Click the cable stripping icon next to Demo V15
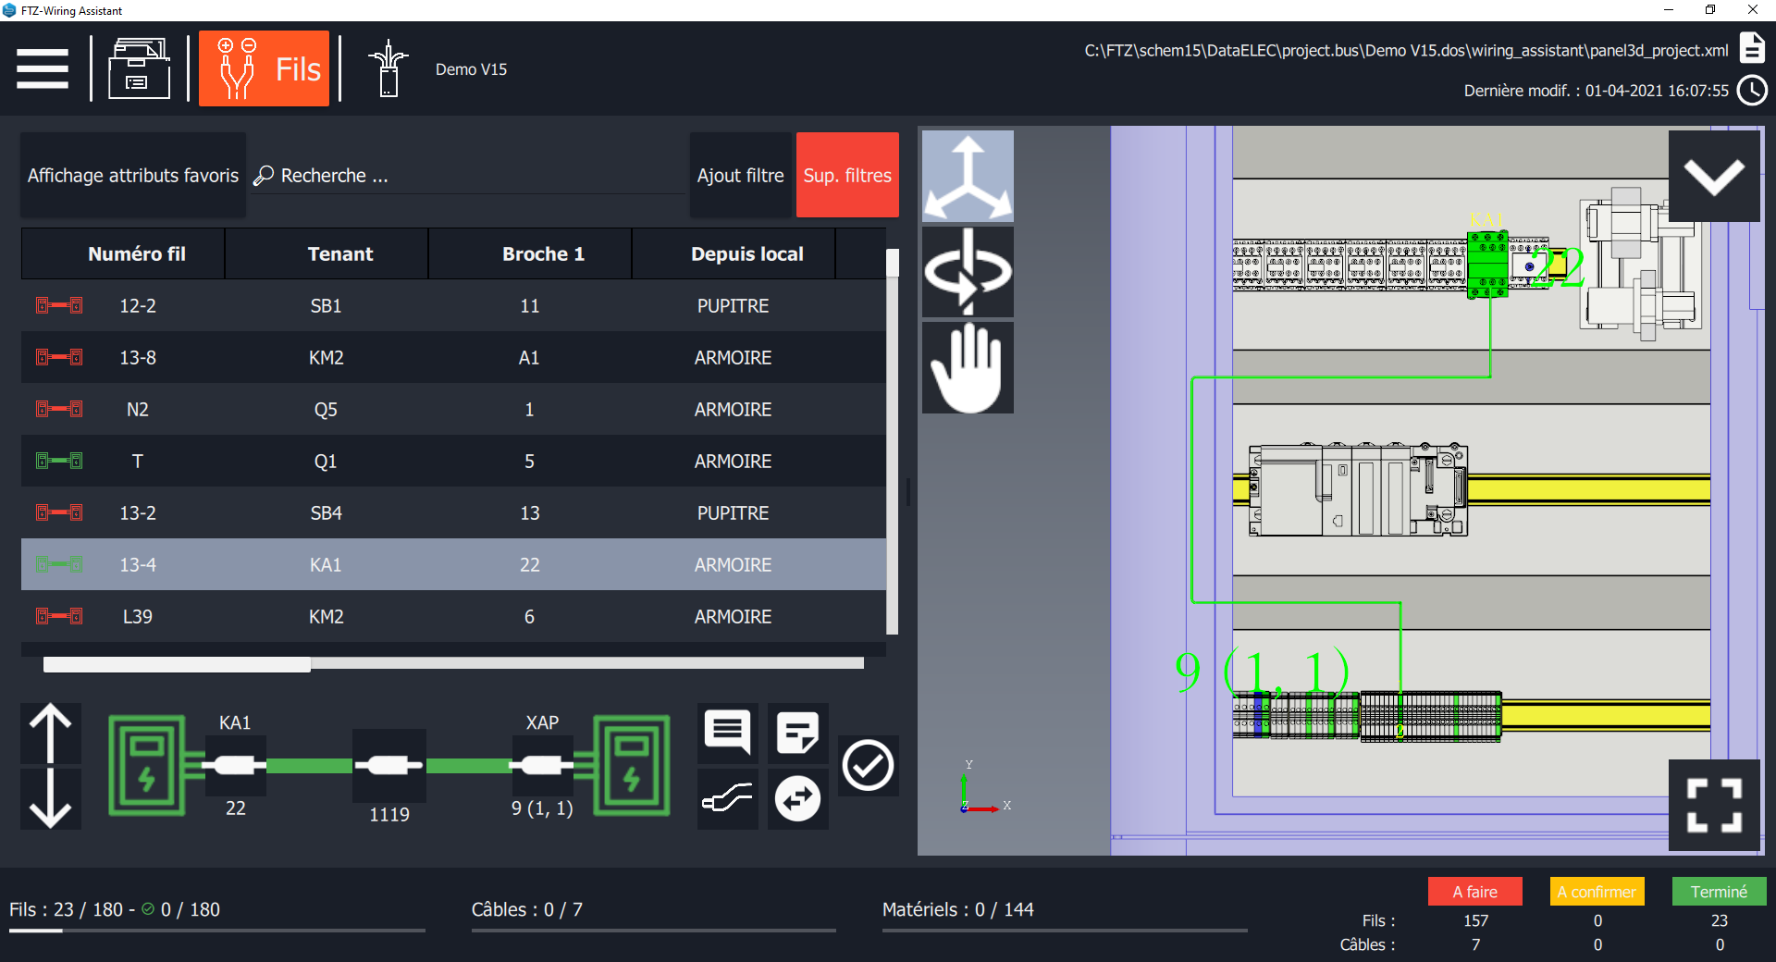Image resolution: width=1776 pixels, height=962 pixels. click(388, 68)
